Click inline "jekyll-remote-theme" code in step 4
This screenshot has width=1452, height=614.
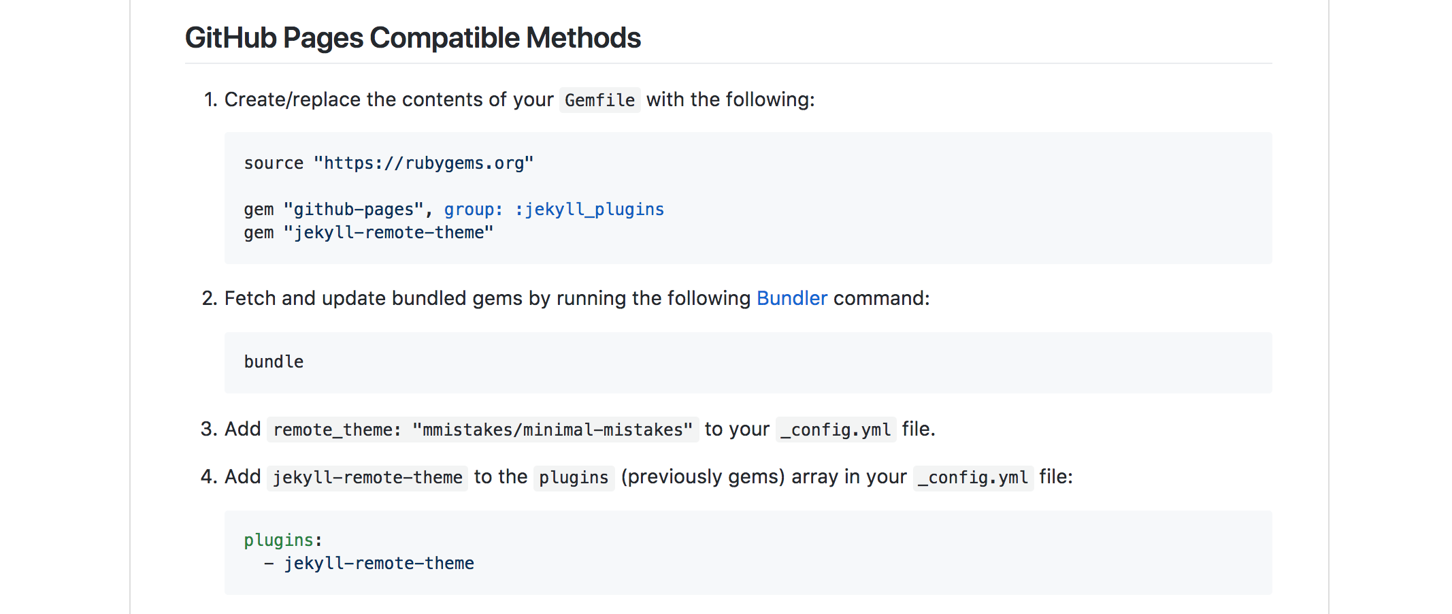[x=367, y=477]
